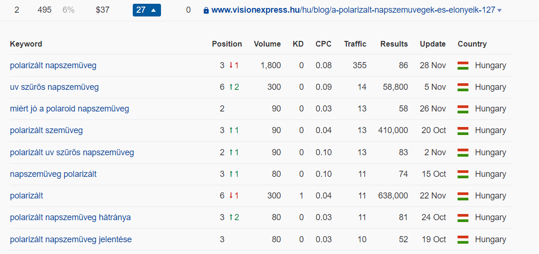Open keyword polarizált napszemüveg
The image size is (539, 254).
tap(53, 65)
